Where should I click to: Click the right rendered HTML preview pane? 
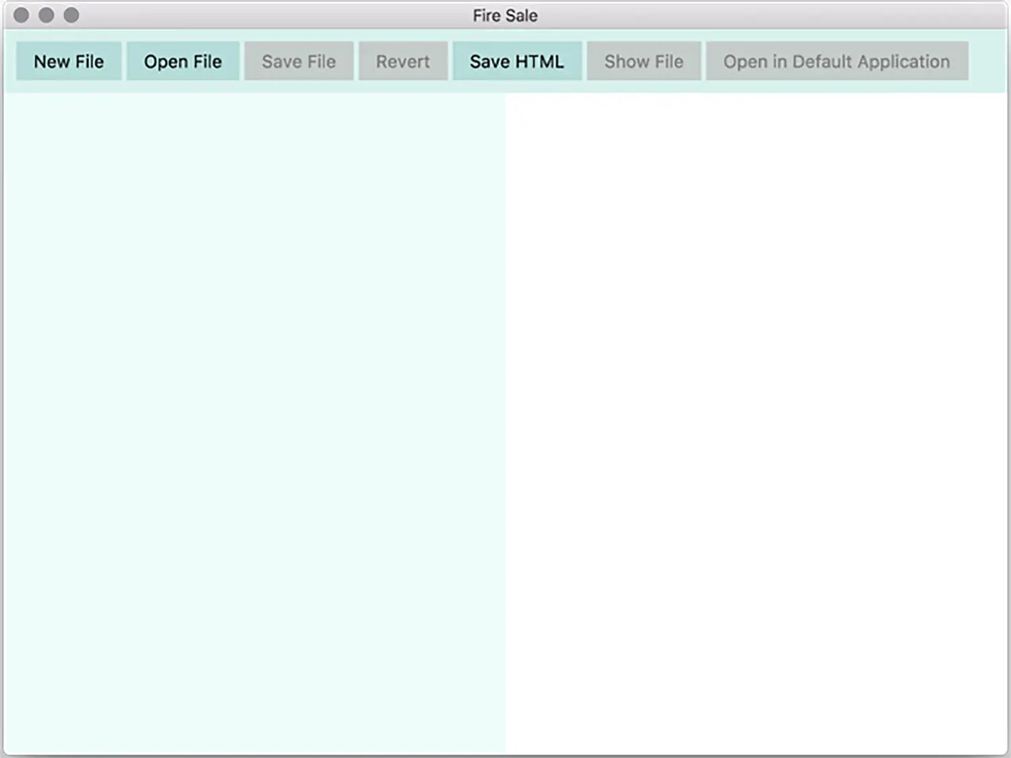point(756,424)
